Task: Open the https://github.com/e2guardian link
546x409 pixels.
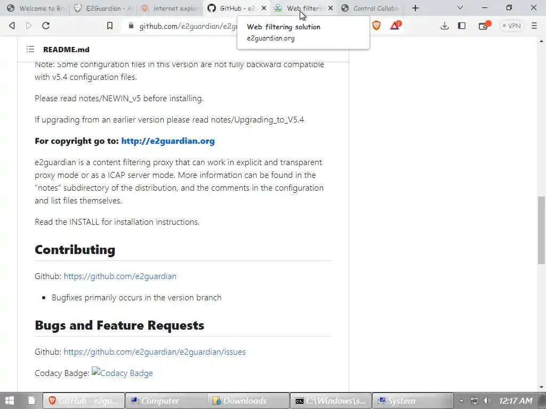Action: coord(120,276)
